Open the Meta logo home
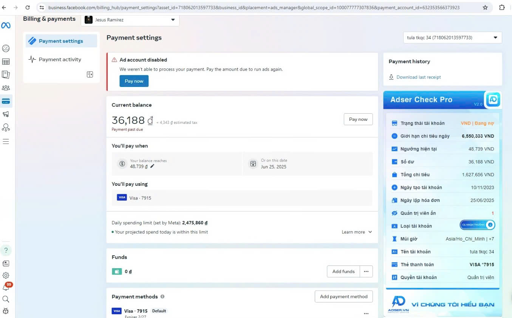 [6, 26]
